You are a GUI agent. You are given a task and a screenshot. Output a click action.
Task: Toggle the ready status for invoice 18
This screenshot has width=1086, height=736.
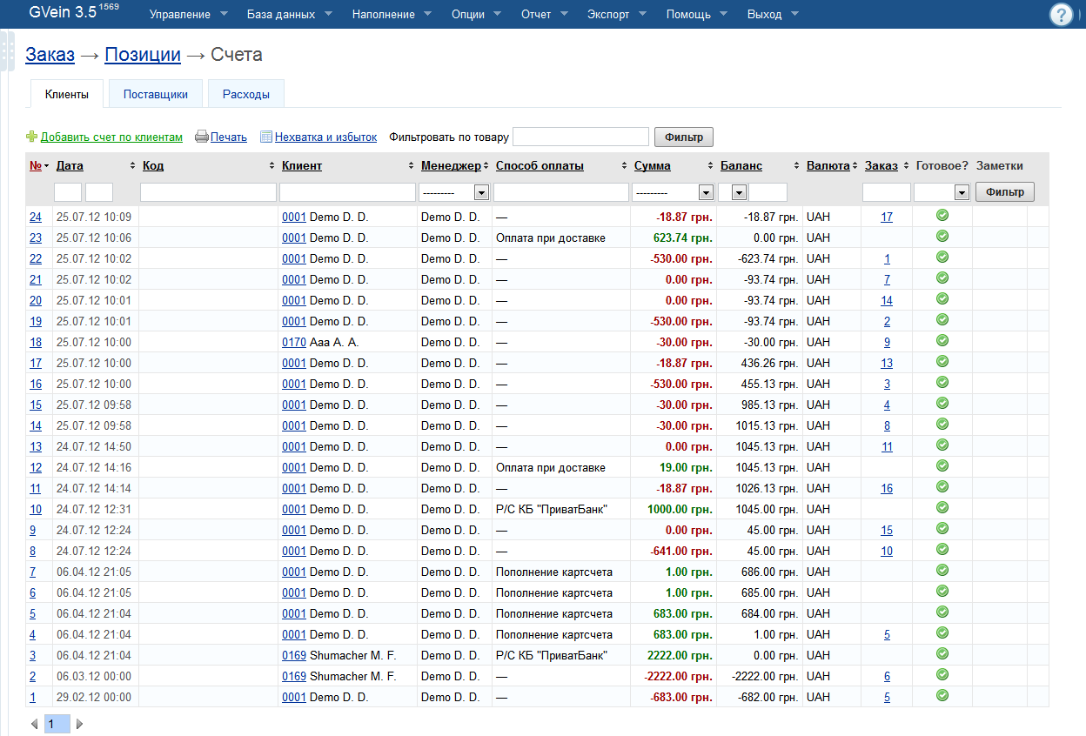[942, 341]
